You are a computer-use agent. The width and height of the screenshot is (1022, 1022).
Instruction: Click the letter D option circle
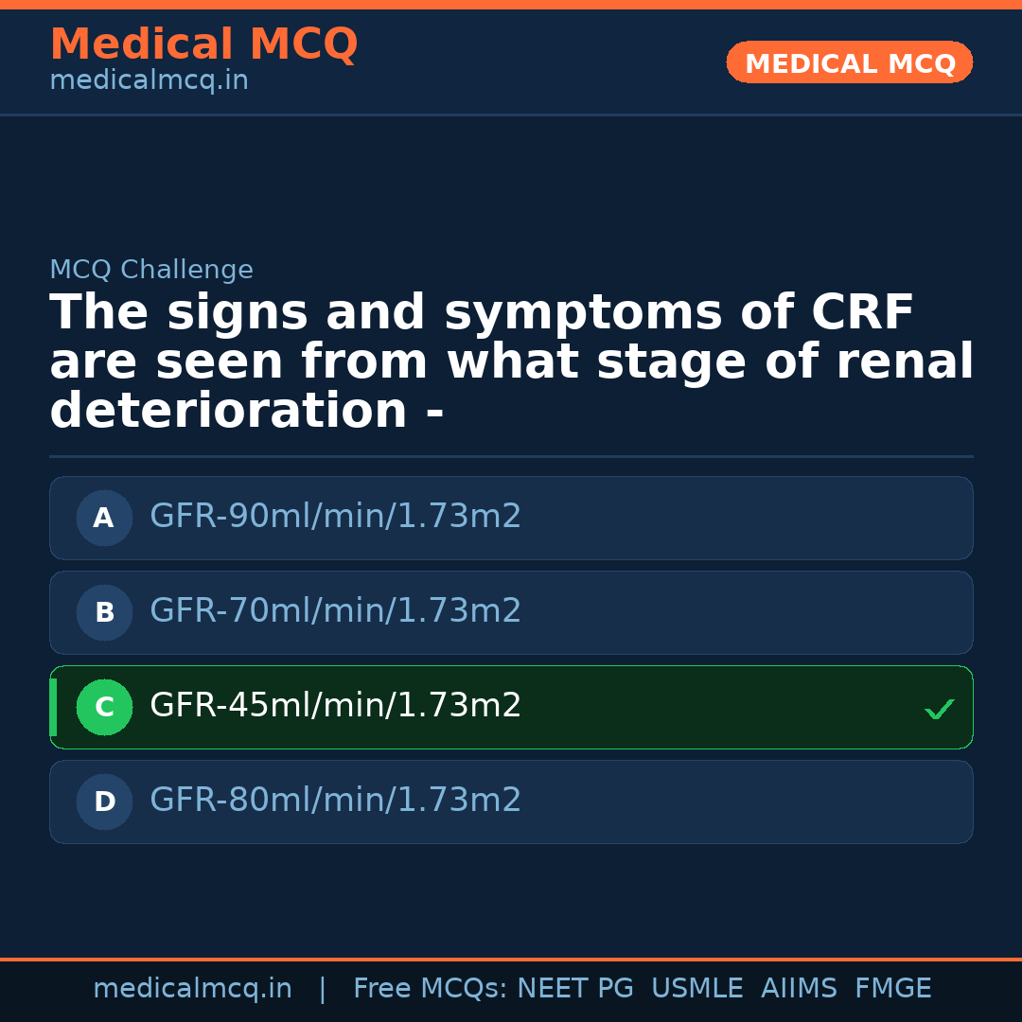[104, 802]
